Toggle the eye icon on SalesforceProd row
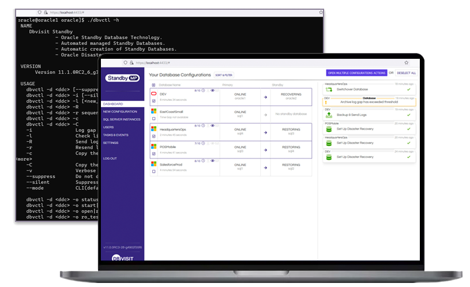 pyautogui.click(x=212, y=161)
